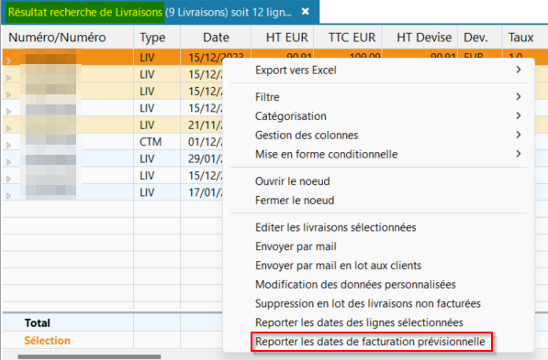Select the date cell starting 17/01

pos(202,192)
